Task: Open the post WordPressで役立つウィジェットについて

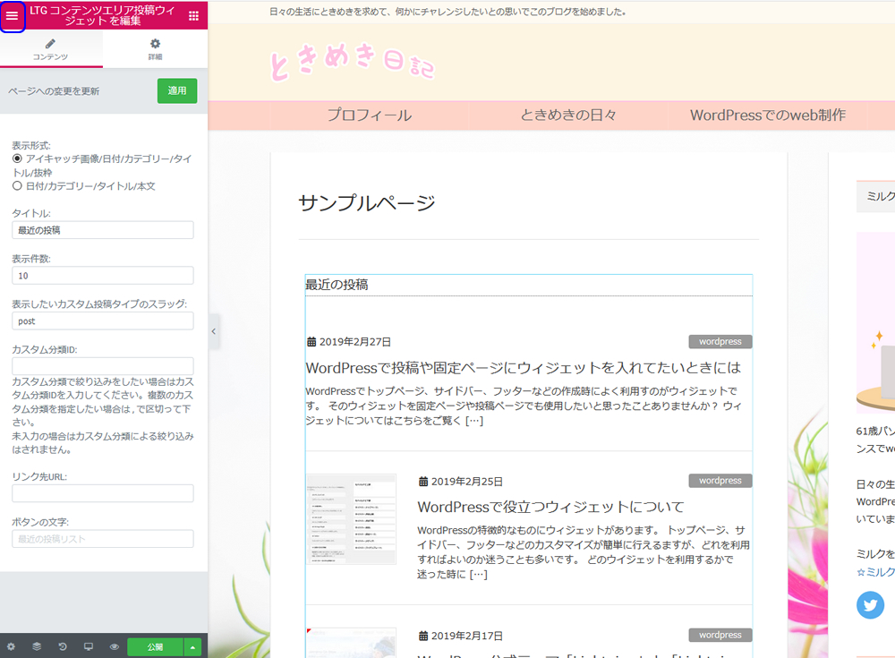Action: coord(550,508)
